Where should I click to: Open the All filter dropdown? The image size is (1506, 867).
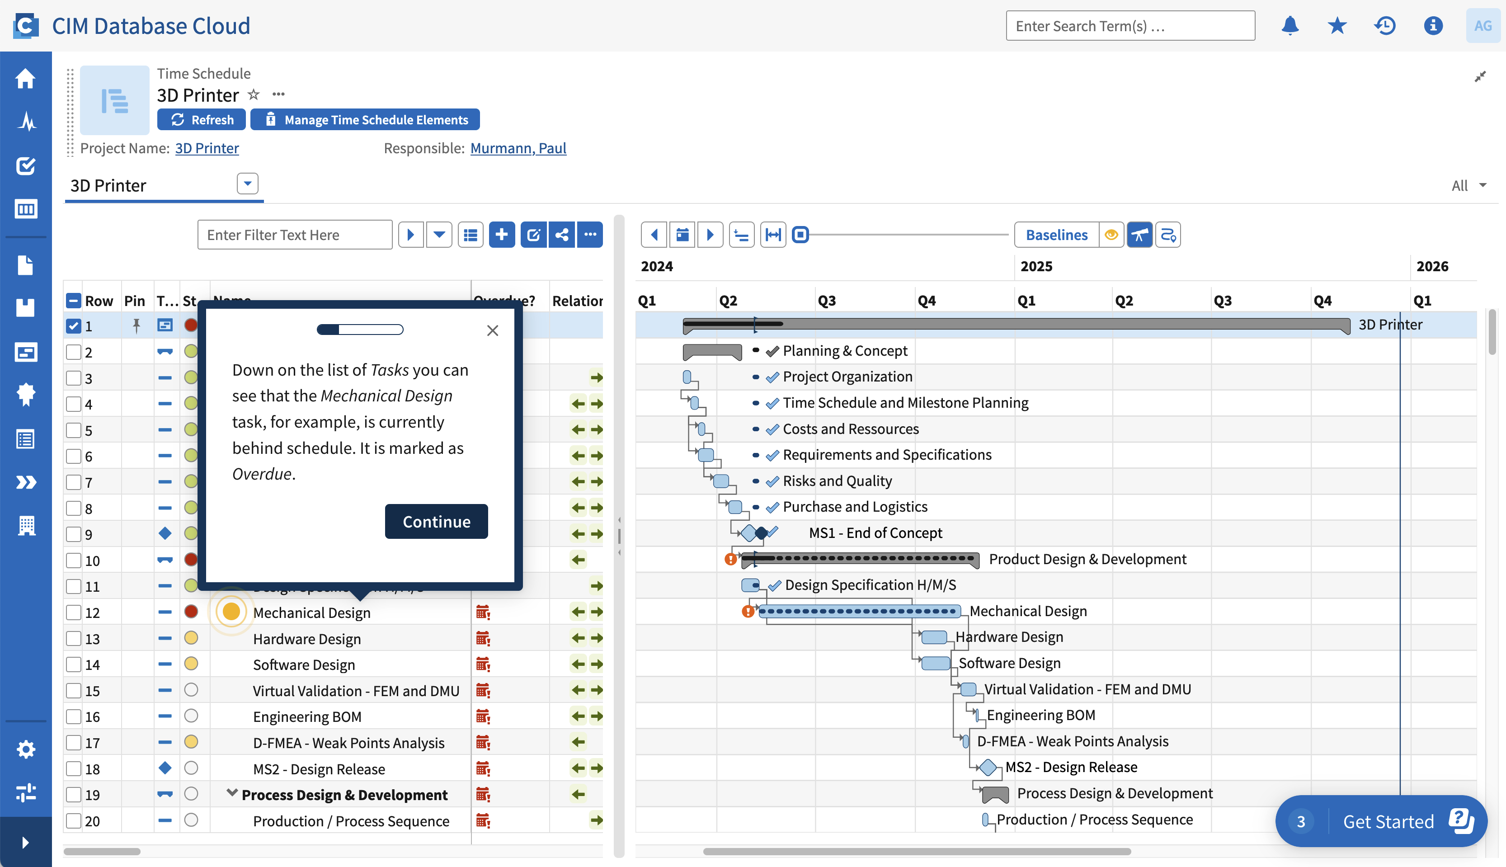(1468, 186)
